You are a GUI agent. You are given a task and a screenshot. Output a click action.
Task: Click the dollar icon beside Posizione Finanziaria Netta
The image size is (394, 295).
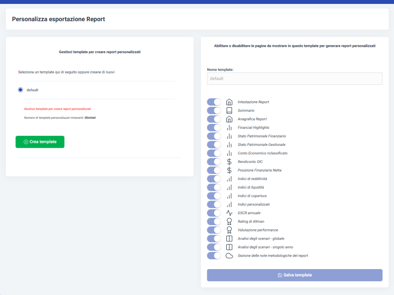tap(229, 170)
